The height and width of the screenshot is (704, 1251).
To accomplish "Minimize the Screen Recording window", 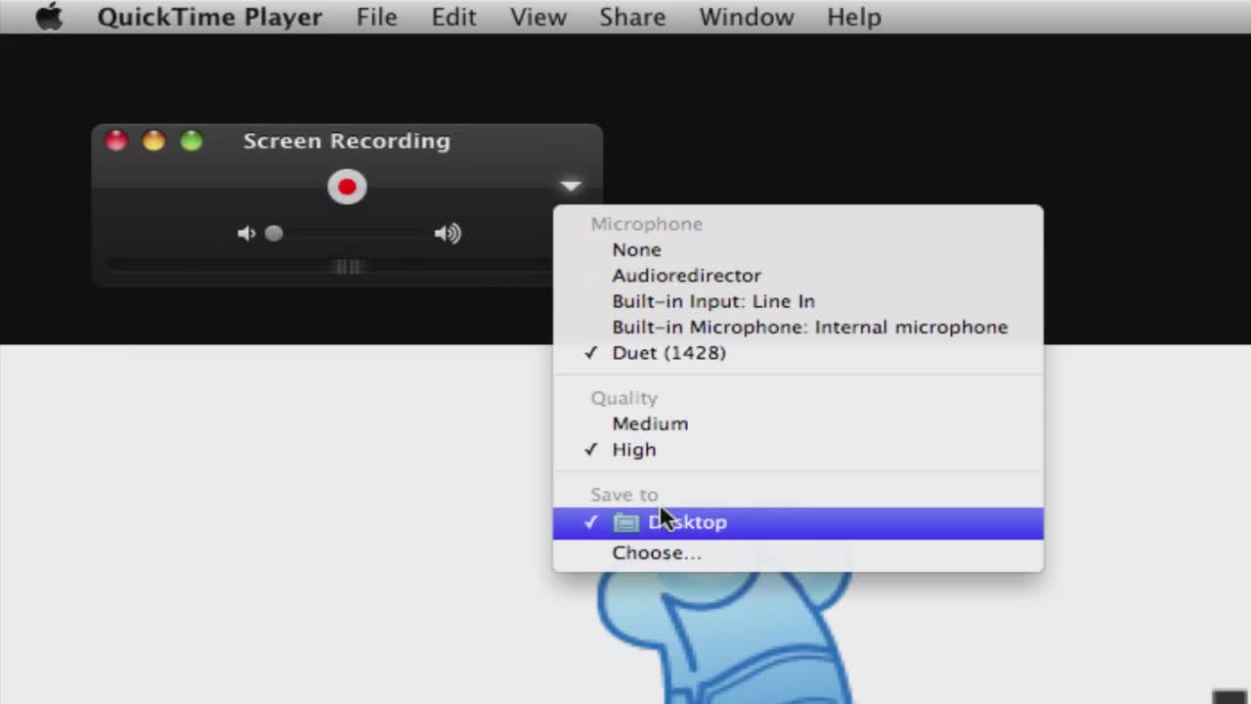I will point(153,141).
